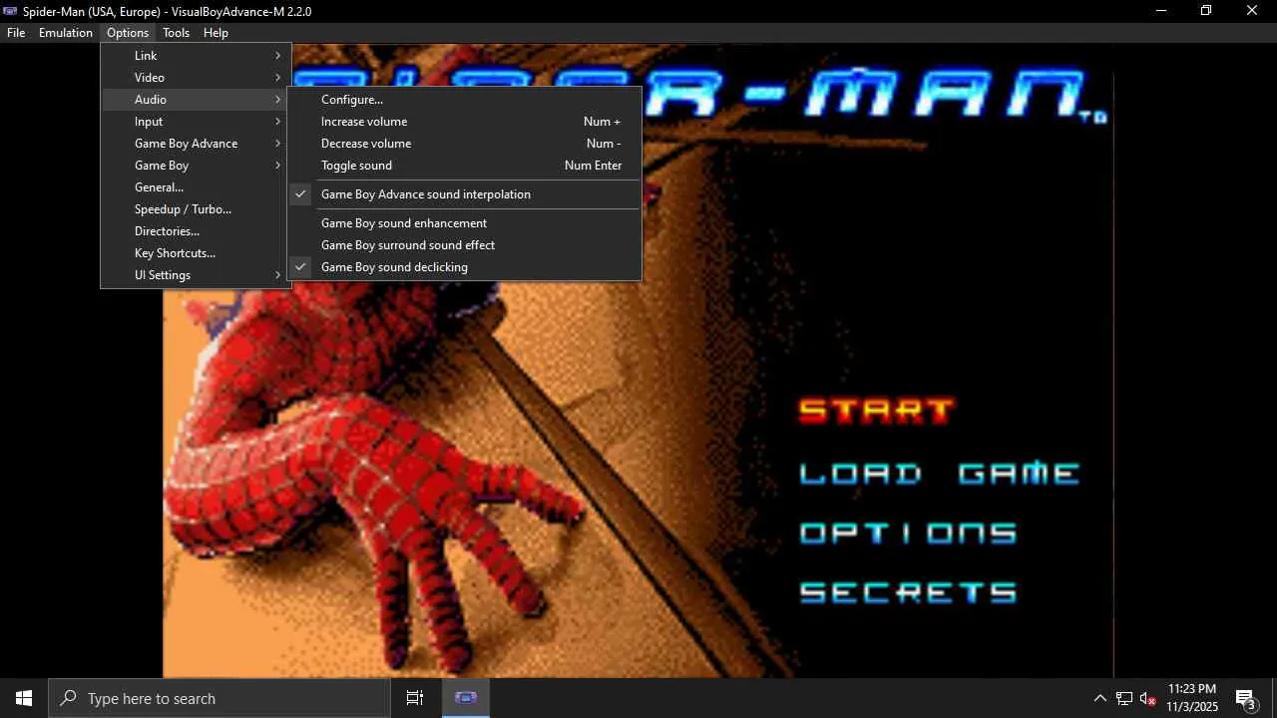
Task: Expand the Video submenu
Action: 196,78
